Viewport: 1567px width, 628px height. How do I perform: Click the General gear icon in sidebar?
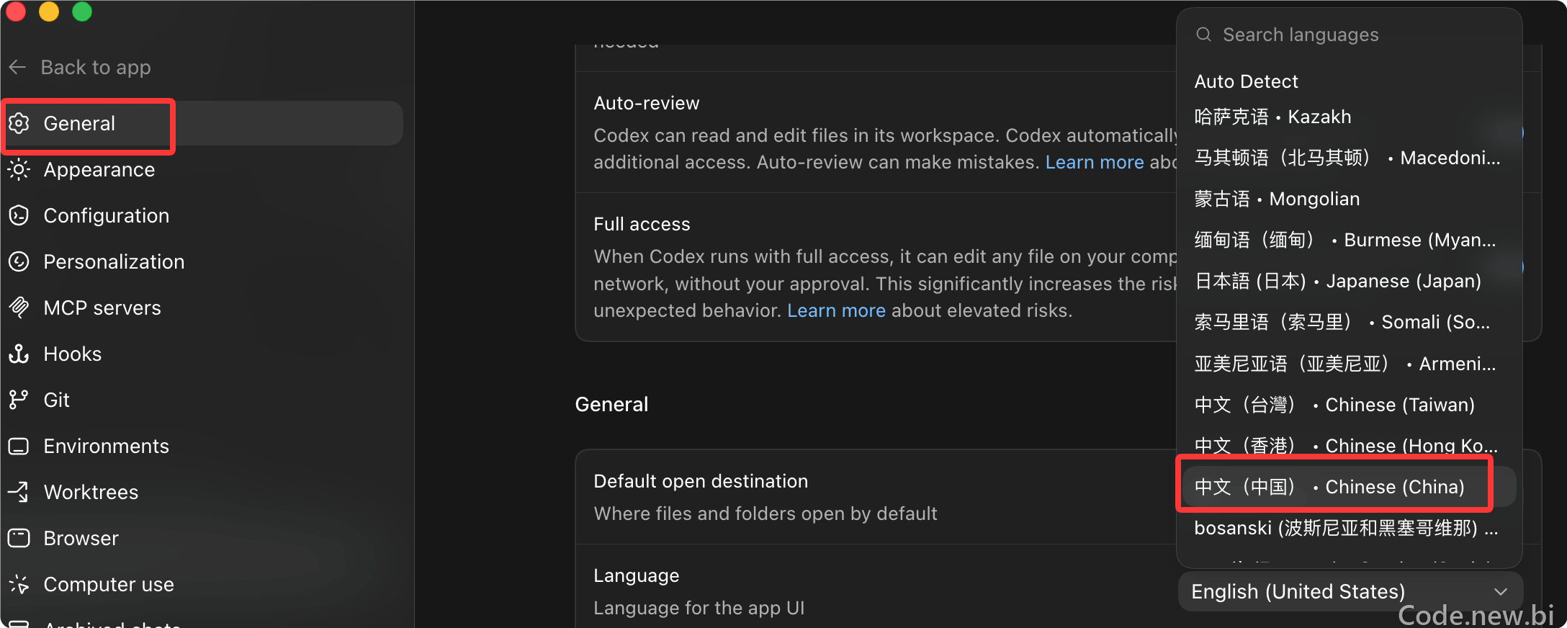[19, 124]
